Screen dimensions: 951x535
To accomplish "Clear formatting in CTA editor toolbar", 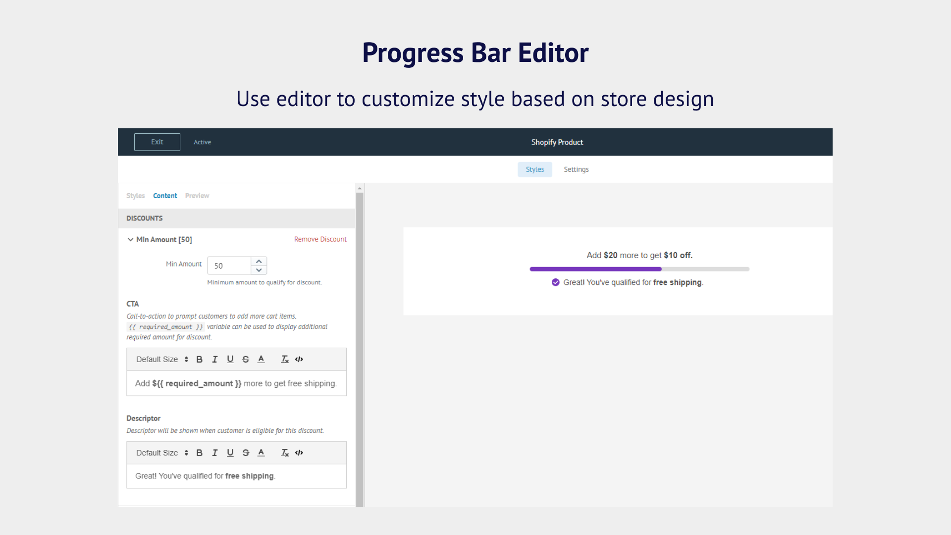I will (285, 360).
